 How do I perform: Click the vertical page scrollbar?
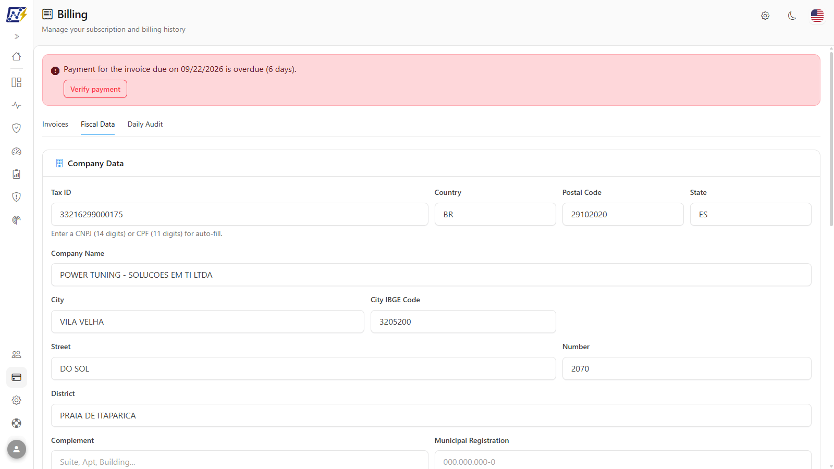(x=831, y=139)
